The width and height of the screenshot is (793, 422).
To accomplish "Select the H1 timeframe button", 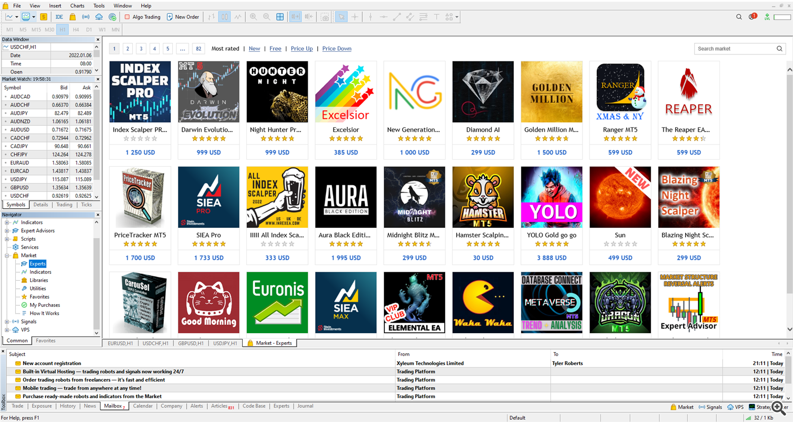I will point(63,30).
